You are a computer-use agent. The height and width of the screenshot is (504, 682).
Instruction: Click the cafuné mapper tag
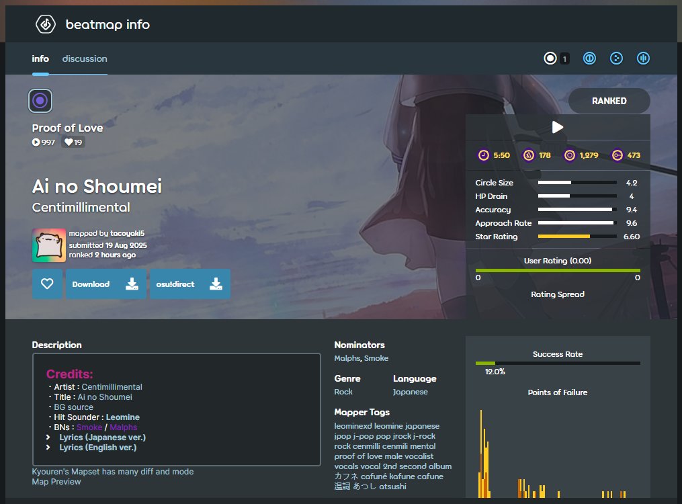point(374,476)
